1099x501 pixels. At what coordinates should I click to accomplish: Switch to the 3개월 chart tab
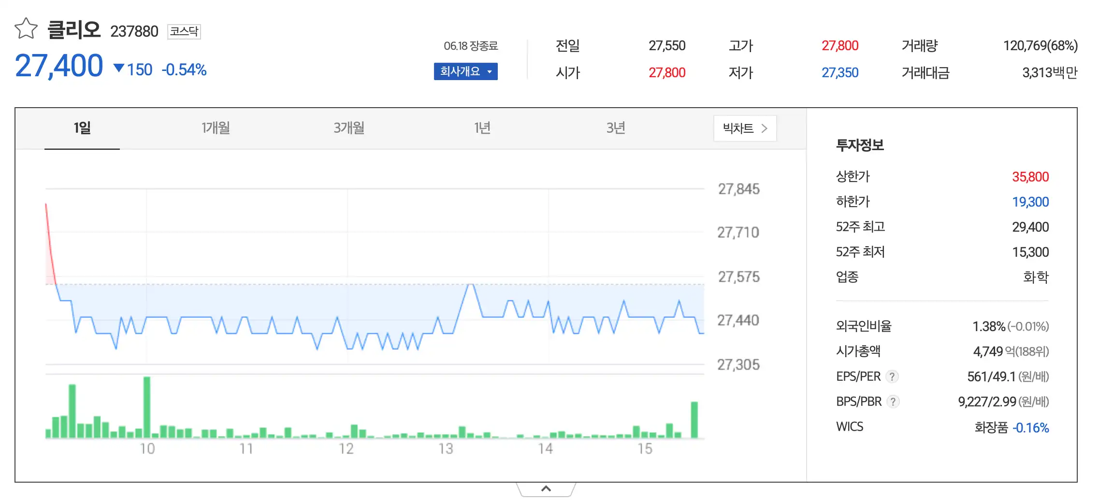(x=349, y=128)
